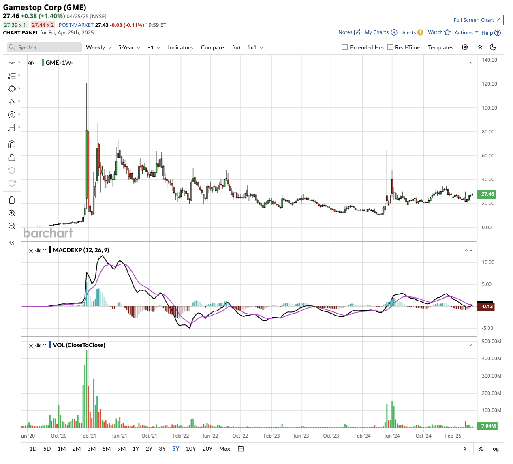The width and height of the screenshot is (513, 464).
Task: Open the 1x1 grid layout dropdown
Action: [x=255, y=47]
